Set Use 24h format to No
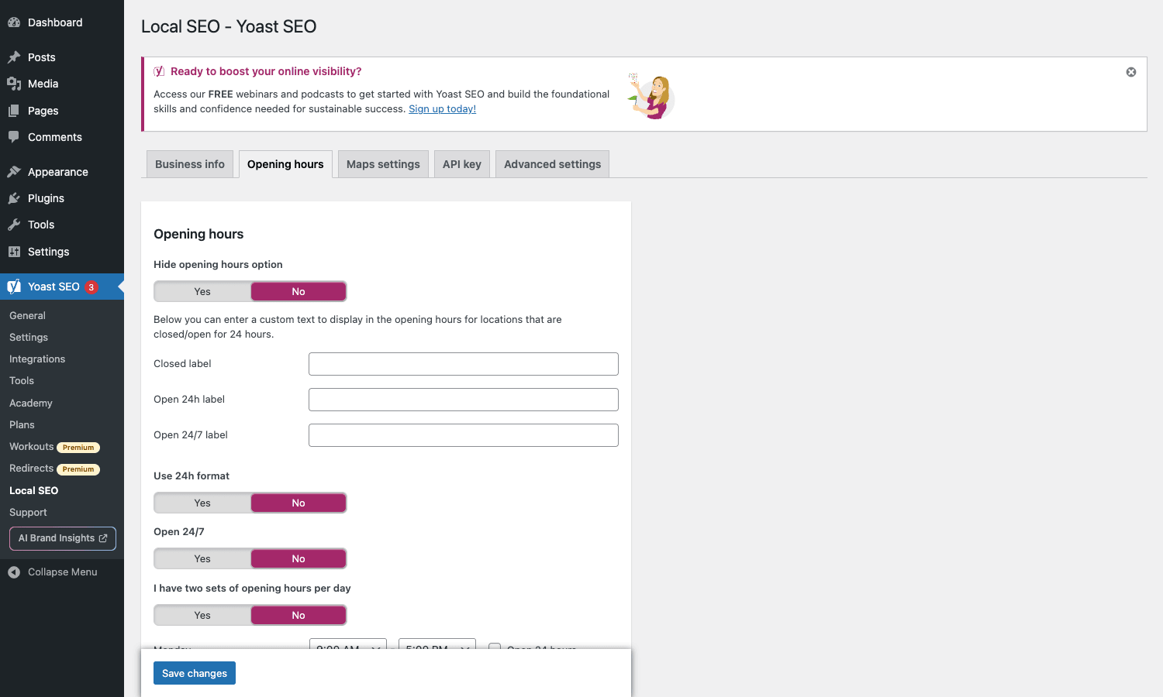 click(299, 503)
